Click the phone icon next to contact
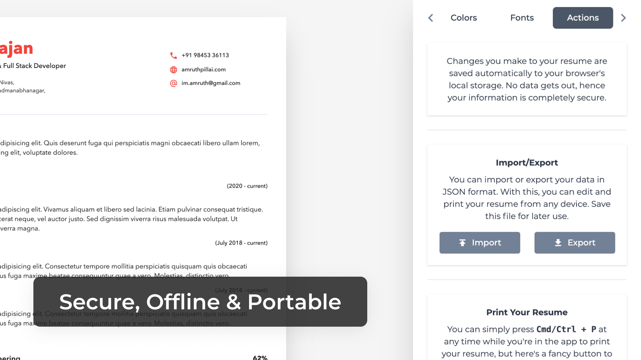This screenshot has width=641, height=360. [x=174, y=55]
